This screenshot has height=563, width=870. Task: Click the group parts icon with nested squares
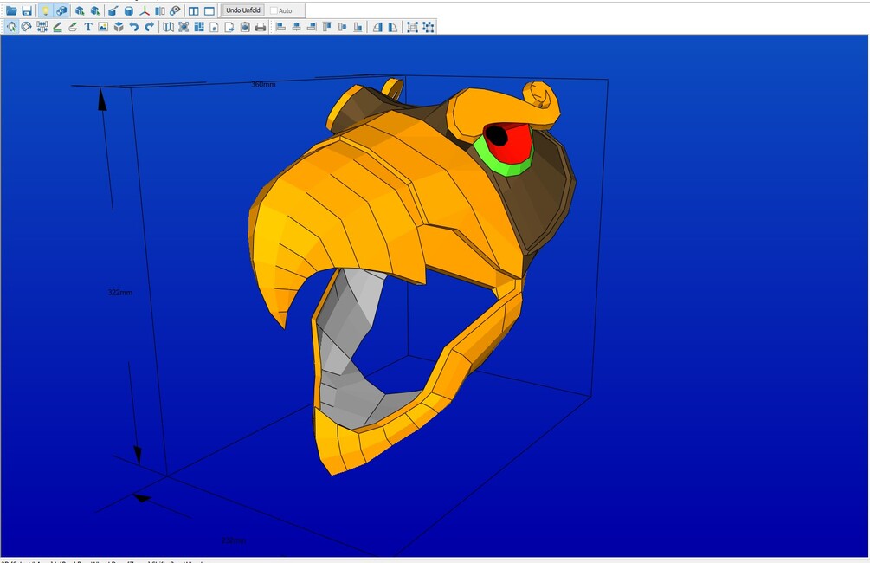tap(412, 27)
